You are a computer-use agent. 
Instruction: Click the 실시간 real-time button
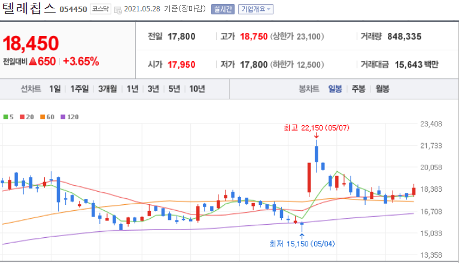point(223,9)
